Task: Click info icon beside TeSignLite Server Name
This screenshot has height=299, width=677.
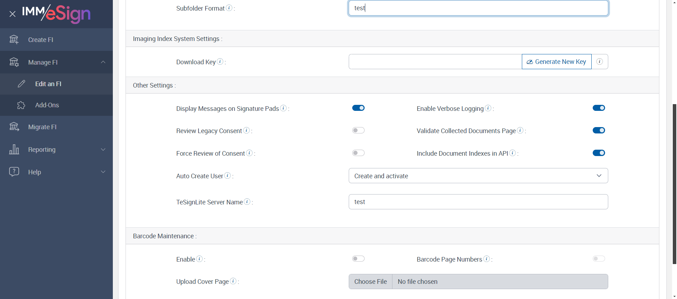Action: (247, 202)
